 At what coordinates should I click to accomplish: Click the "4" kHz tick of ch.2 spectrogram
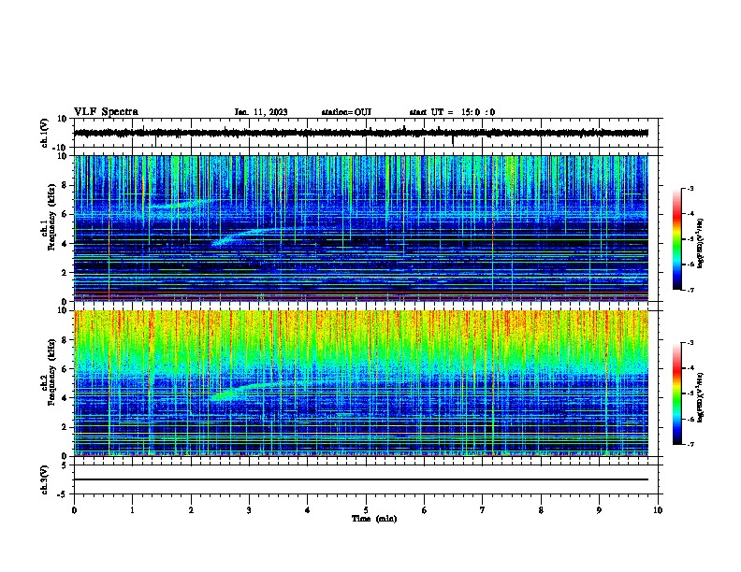(x=65, y=398)
